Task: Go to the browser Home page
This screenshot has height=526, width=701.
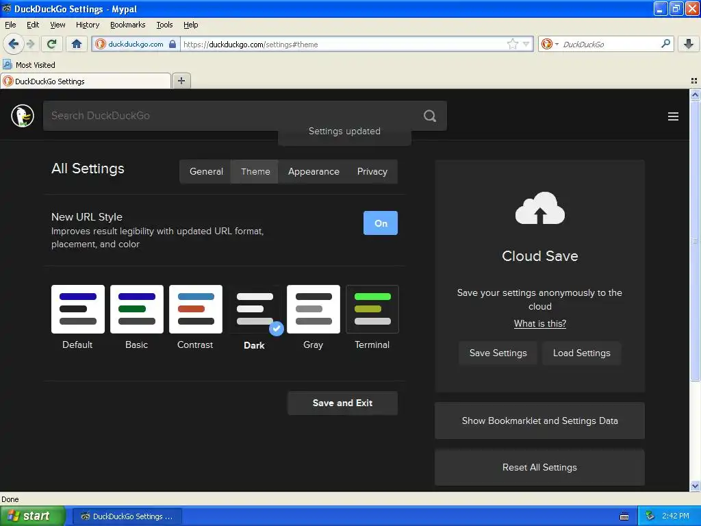Action: coord(77,44)
